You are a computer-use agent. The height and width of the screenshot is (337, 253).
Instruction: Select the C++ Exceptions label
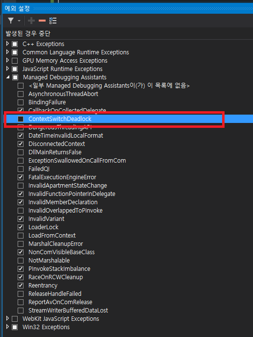[x=43, y=44]
